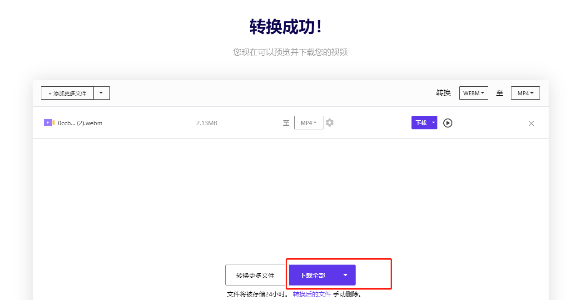The height and width of the screenshot is (300, 580).
Task: Click the + 添加更多文件 button
Action: click(67, 93)
